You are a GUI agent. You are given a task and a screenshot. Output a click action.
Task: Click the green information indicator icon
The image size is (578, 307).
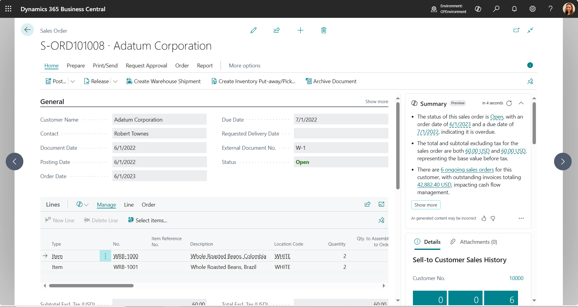(530, 65)
